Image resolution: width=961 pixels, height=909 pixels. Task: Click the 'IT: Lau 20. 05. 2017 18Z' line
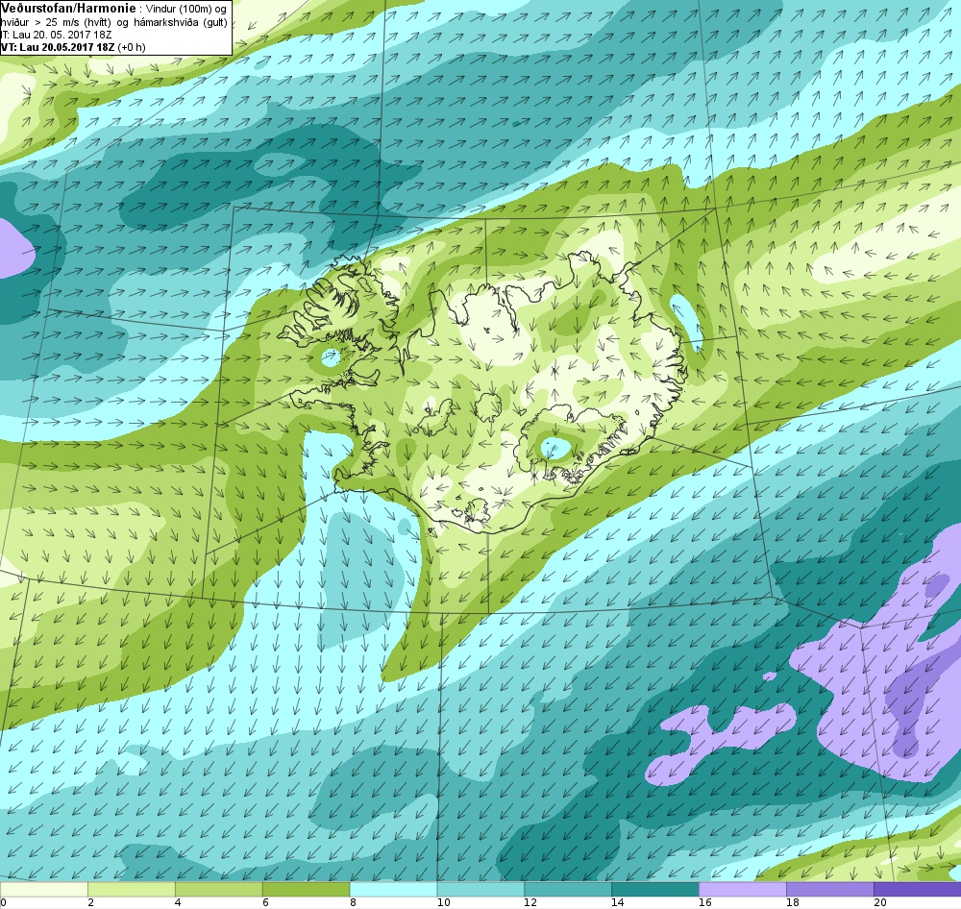[56, 35]
